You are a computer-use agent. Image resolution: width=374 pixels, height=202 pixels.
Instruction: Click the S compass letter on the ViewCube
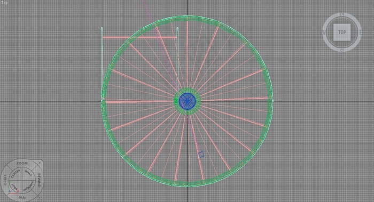pyautogui.click(x=342, y=51)
